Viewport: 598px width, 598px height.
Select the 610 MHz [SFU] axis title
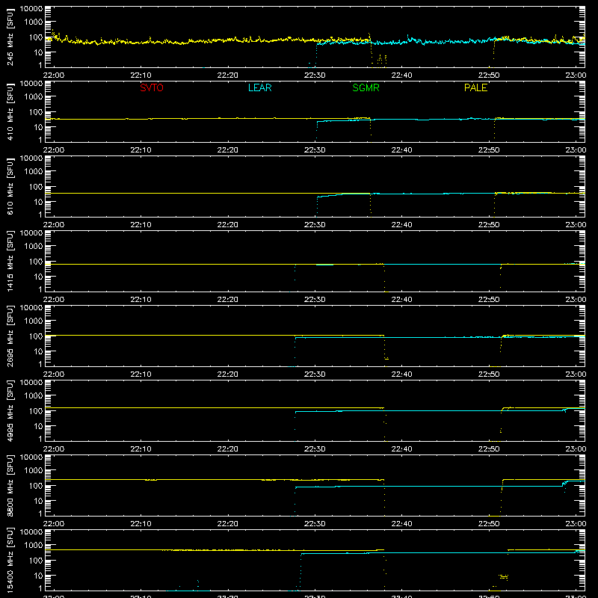[x=10, y=186]
